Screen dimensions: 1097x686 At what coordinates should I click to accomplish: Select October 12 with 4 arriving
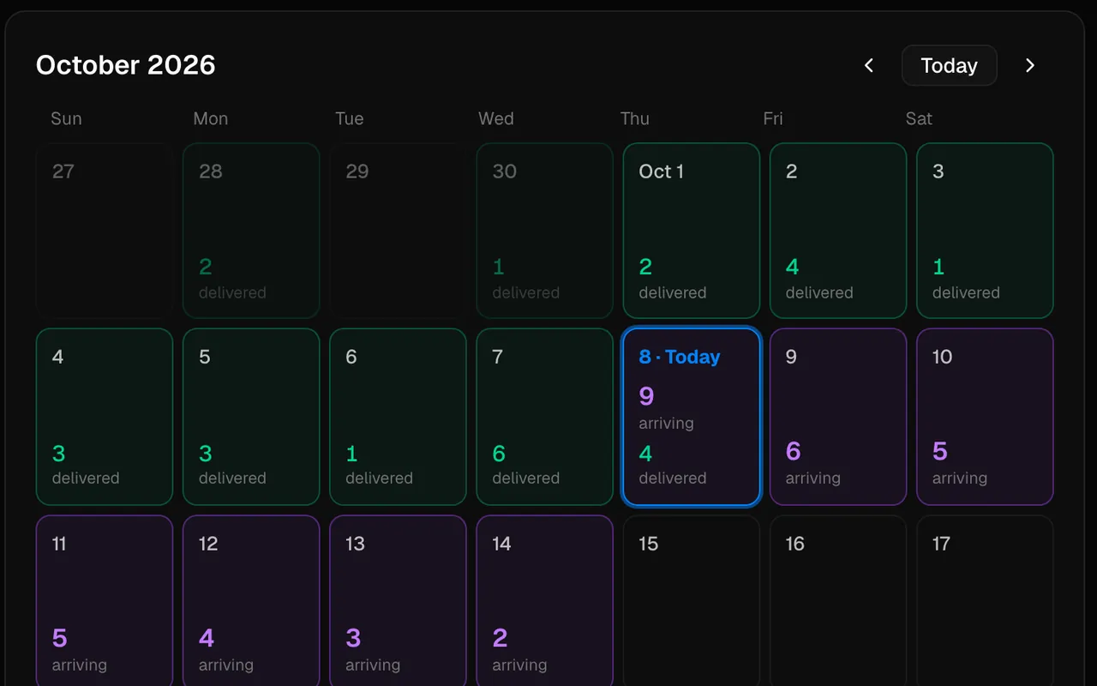coord(251,600)
